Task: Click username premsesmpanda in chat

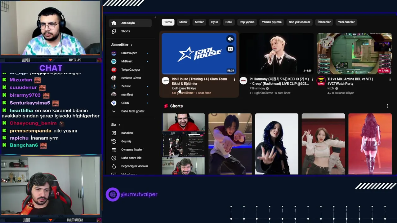Action: tap(30, 131)
